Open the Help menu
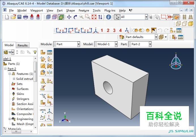196x137 pixels. [x=122, y=10]
